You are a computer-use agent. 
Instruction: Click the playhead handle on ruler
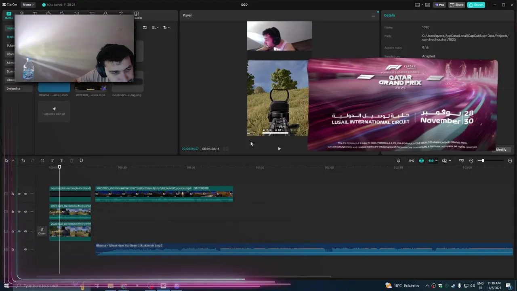pyautogui.click(x=59, y=167)
